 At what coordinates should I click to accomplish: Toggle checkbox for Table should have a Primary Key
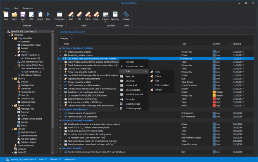click(60, 99)
